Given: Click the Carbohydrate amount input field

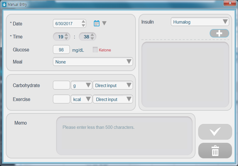Looking at the screenshot, I should (61, 85).
